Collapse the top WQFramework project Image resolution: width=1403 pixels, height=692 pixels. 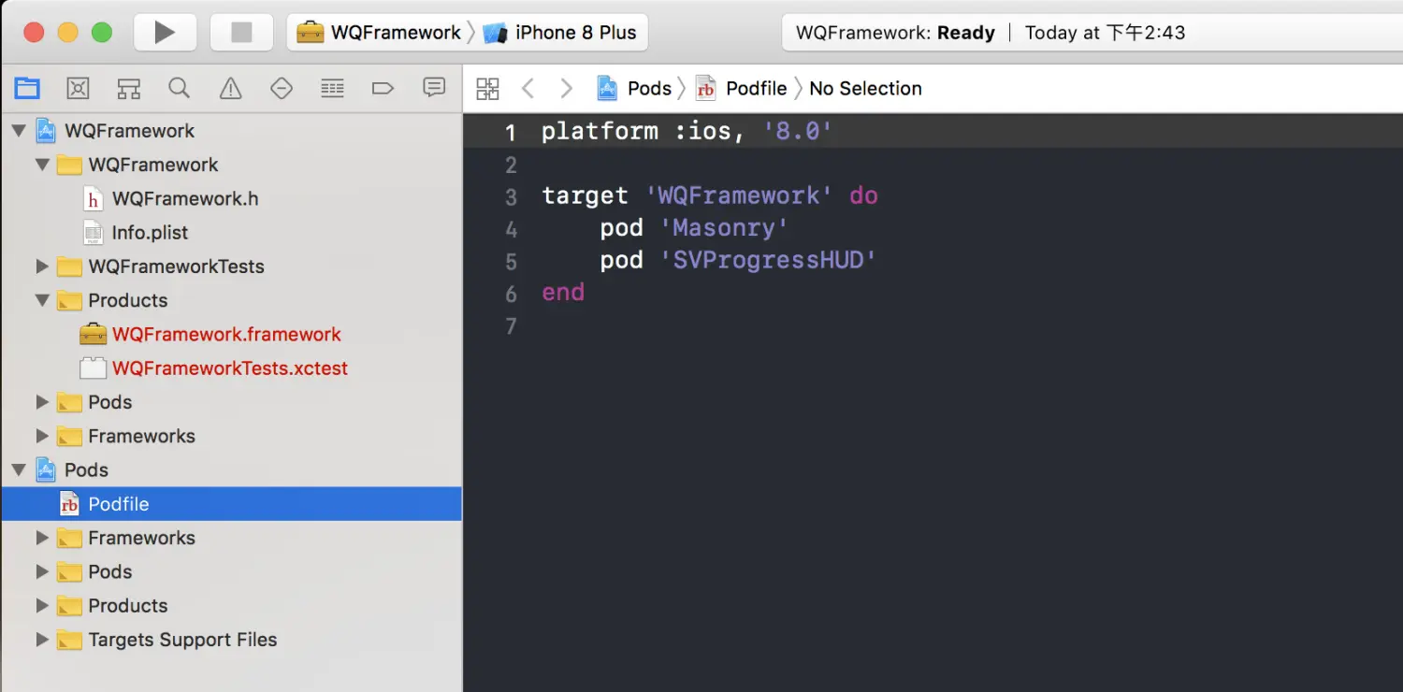click(19, 131)
